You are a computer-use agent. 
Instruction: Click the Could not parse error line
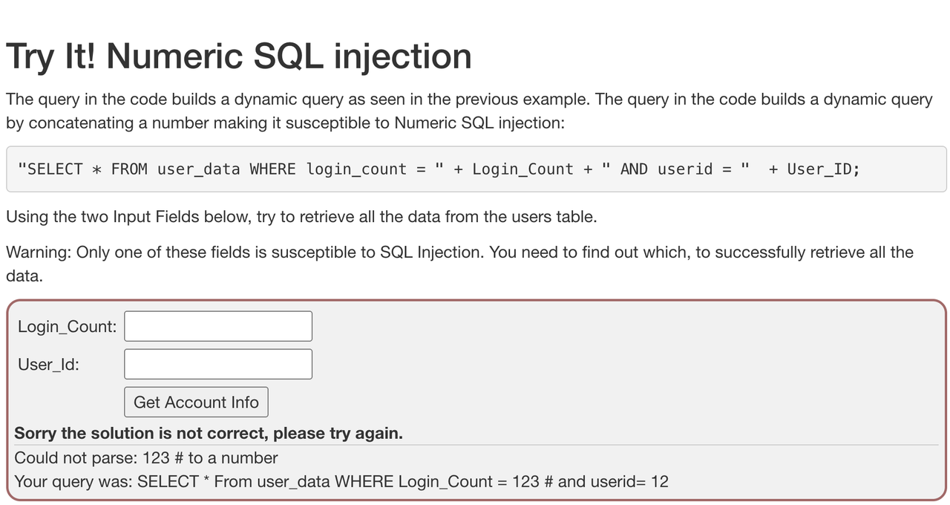pos(146,457)
